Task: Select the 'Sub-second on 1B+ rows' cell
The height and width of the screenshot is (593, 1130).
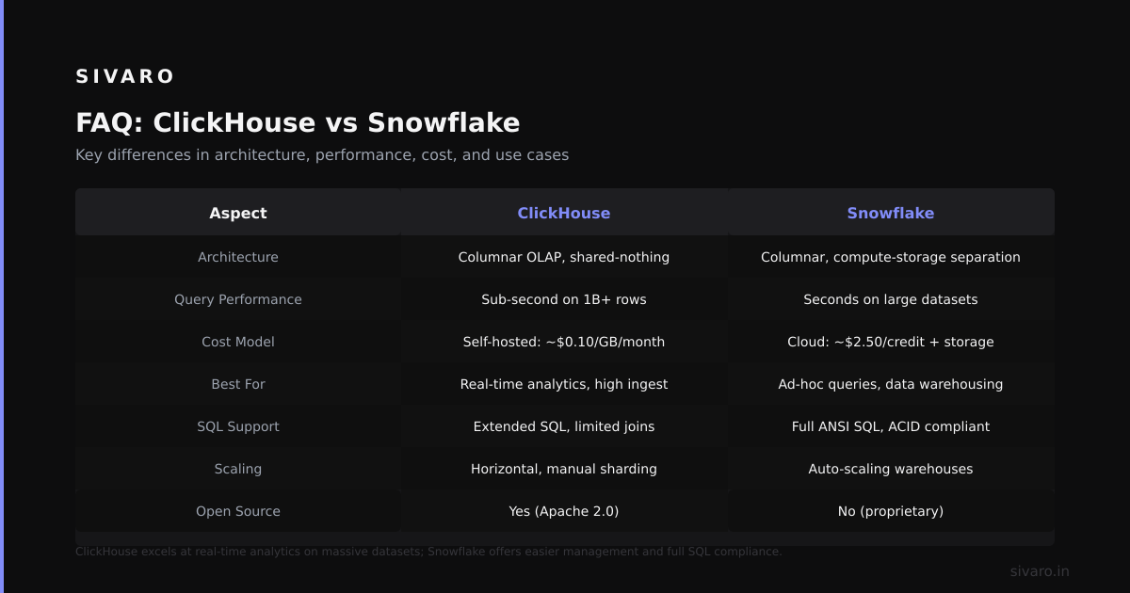Action: [564, 299]
